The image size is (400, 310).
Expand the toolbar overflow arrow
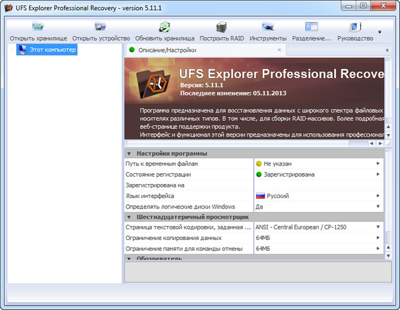[x=379, y=32]
